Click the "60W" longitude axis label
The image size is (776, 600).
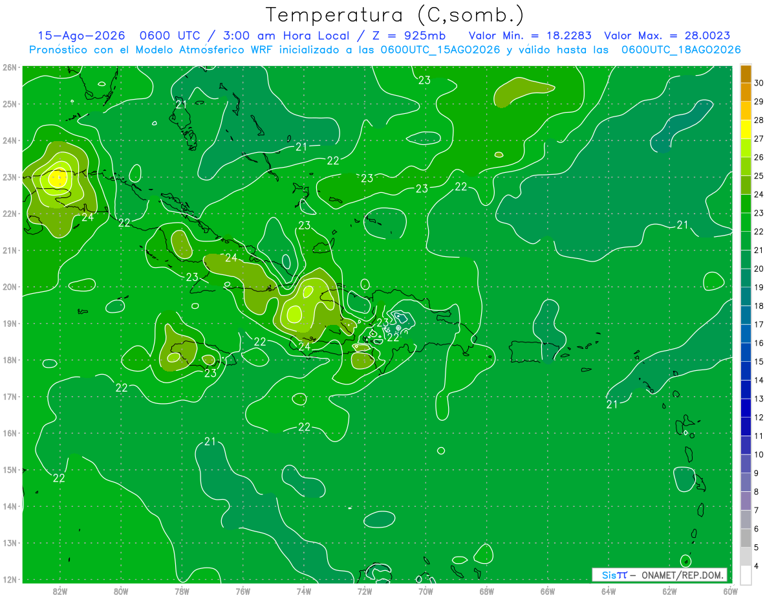731,591
